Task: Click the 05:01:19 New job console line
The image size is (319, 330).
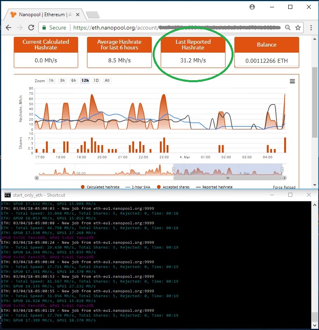Action: point(78,311)
